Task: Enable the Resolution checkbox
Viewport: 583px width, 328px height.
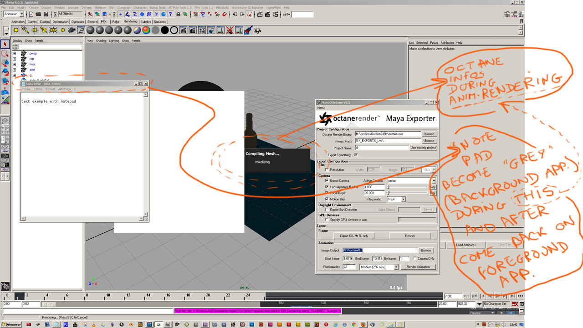Action: 327,169
